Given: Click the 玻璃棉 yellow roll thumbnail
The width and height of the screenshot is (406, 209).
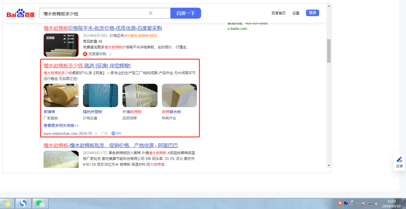Looking at the screenshot, I should (61, 95).
